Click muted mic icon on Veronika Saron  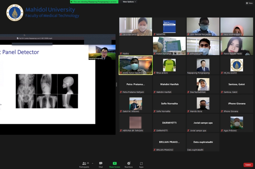tap(121, 34)
